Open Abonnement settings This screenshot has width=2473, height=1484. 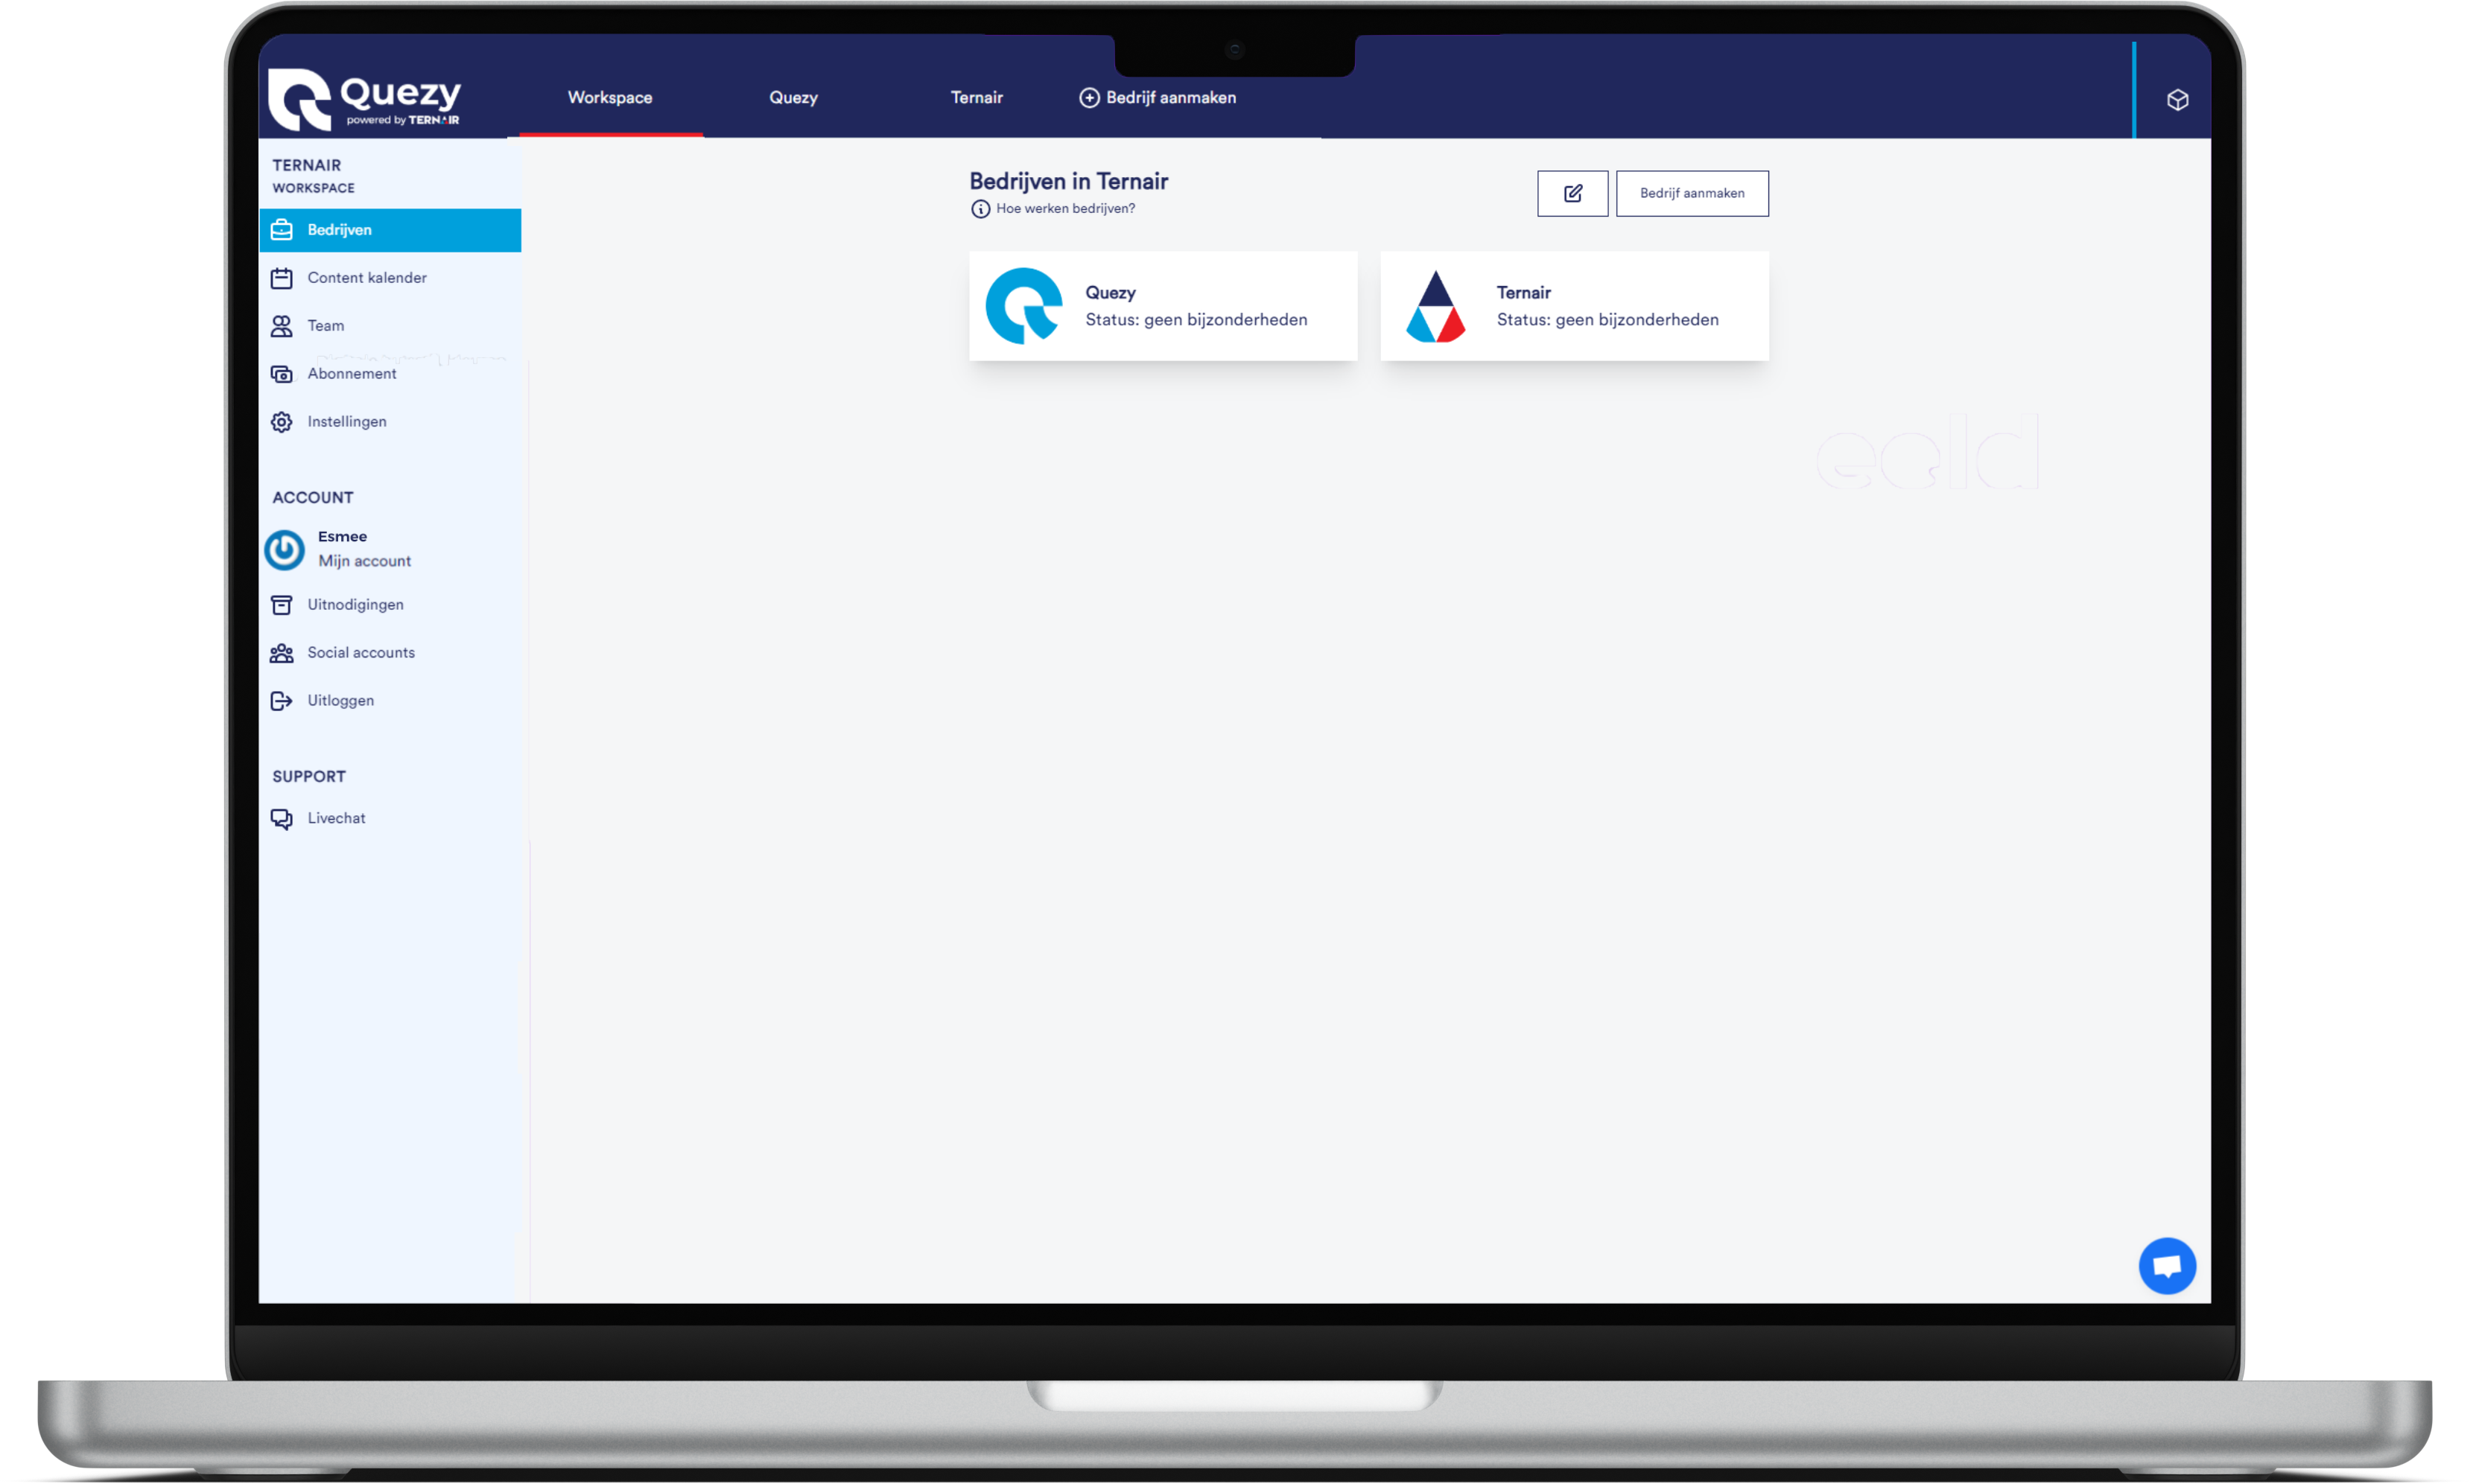[x=352, y=373]
